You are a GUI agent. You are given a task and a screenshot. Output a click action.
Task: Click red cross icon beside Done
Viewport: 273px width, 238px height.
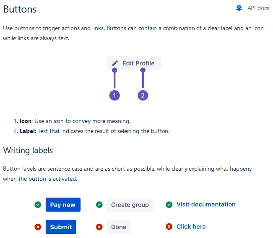pos(99,227)
